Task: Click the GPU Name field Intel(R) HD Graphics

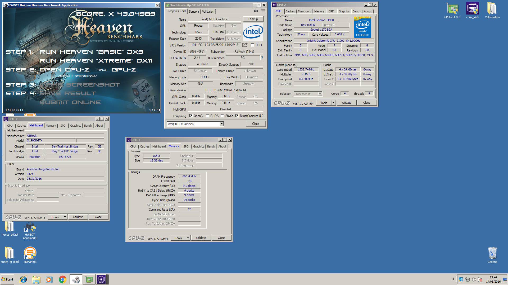Action: [214, 19]
